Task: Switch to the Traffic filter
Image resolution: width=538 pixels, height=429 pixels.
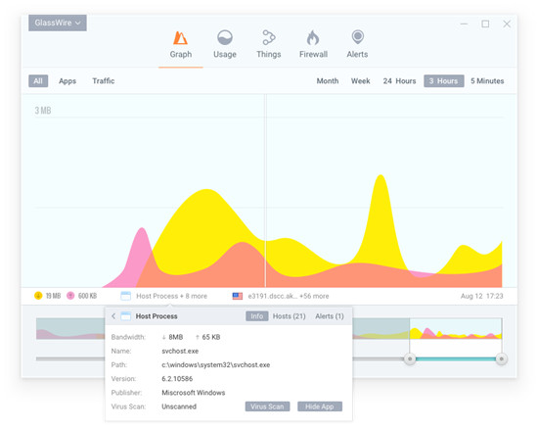Action: (x=104, y=81)
